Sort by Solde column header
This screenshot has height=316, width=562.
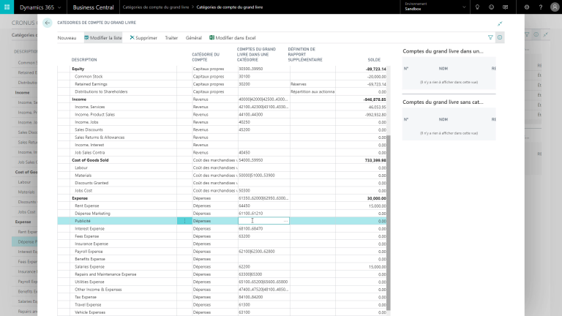pyautogui.click(x=374, y=60)
